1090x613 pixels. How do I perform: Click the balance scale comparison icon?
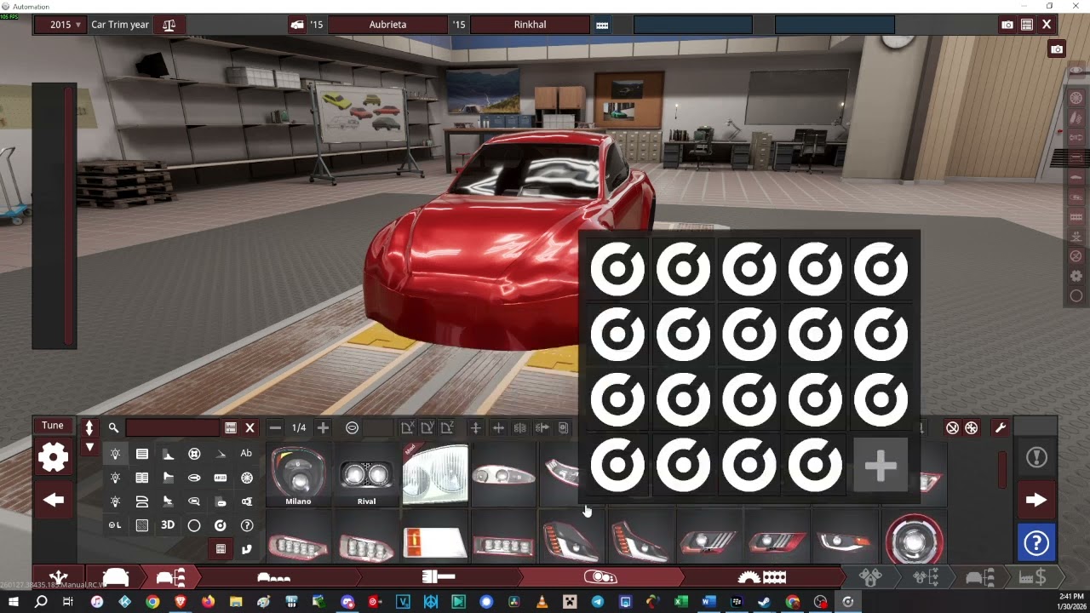pyautogui.click(x=169, y=25)
